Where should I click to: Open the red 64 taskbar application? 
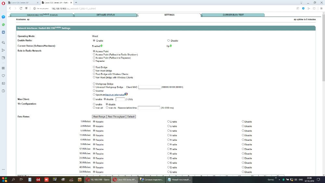38,179
